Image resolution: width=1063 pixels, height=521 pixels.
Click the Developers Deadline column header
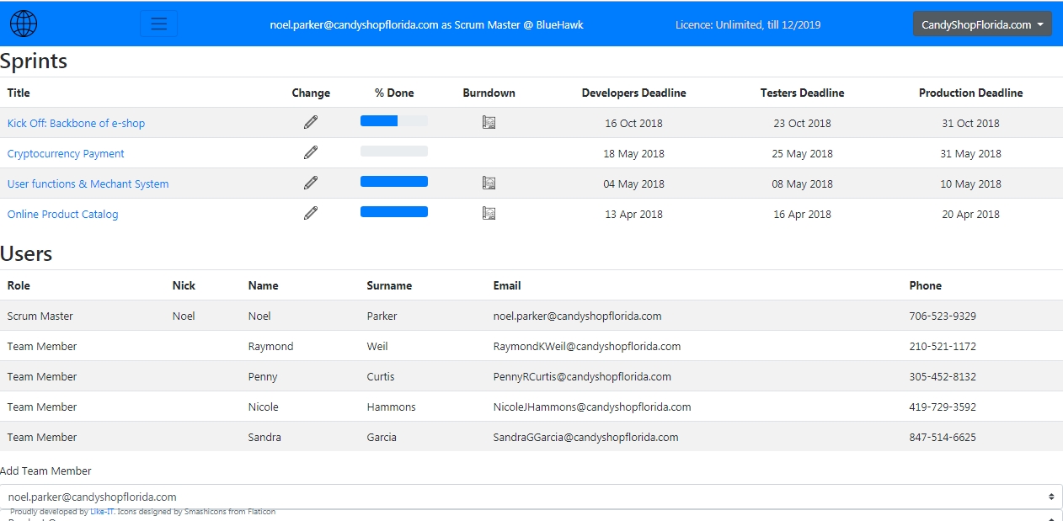(x=633, y=93)
